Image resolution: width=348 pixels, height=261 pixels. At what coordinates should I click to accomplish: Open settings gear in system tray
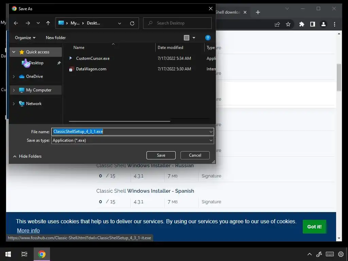(341, 254)
